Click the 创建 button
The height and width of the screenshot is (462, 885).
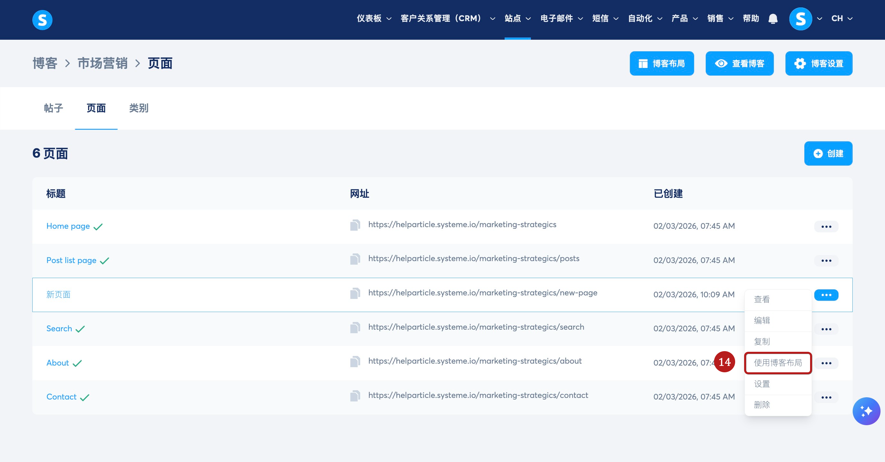click(828, 153)
